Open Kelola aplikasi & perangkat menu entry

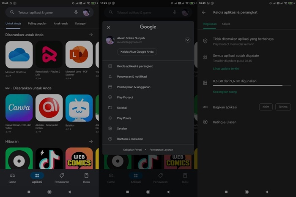pos(148,66)
